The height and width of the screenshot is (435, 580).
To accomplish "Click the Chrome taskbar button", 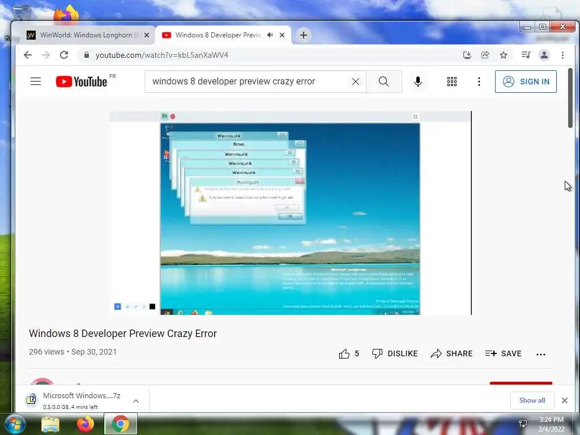I will coord(121,424).
